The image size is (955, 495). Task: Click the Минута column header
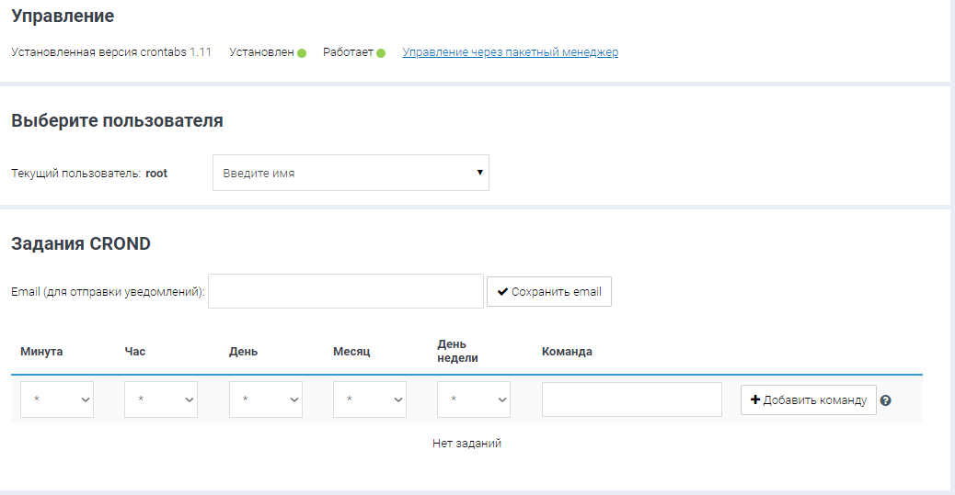point(41,352)
